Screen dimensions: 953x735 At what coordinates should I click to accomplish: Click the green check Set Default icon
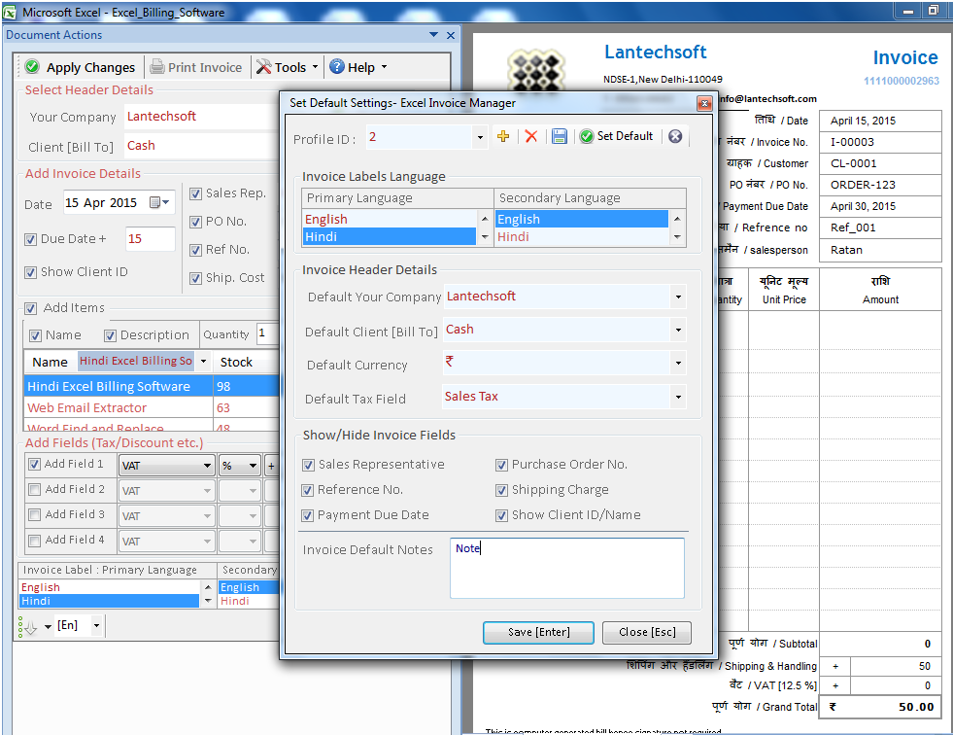(587, 136)
